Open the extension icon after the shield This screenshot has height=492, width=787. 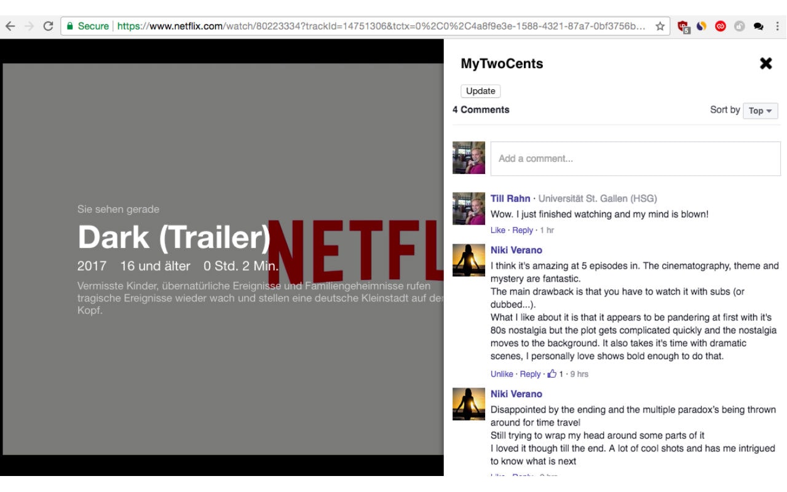(x=702, y=26)
